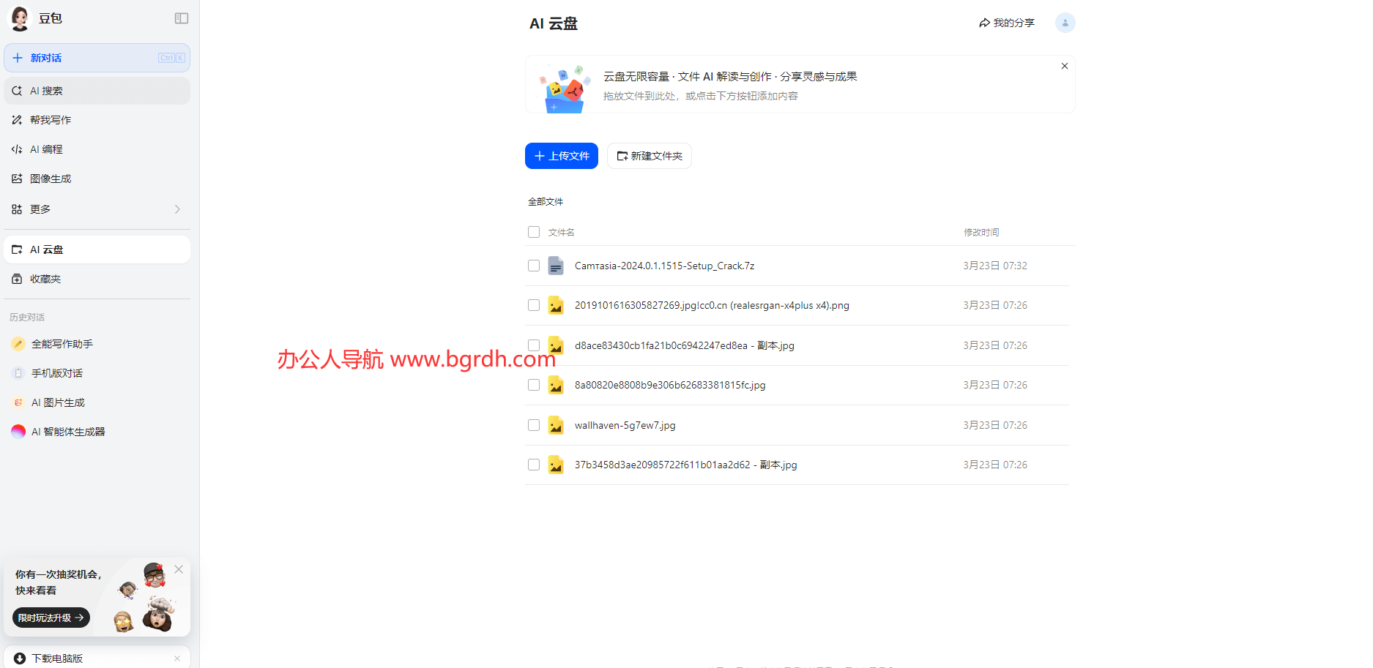Click the 历史对话 section label

tap(27, 318)
